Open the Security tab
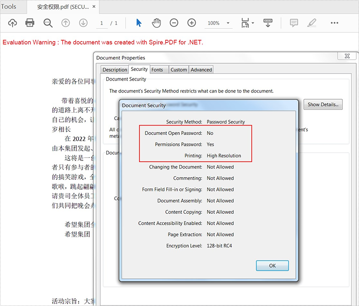The height and width of the screenshot is (306, 359). (139, 69)
